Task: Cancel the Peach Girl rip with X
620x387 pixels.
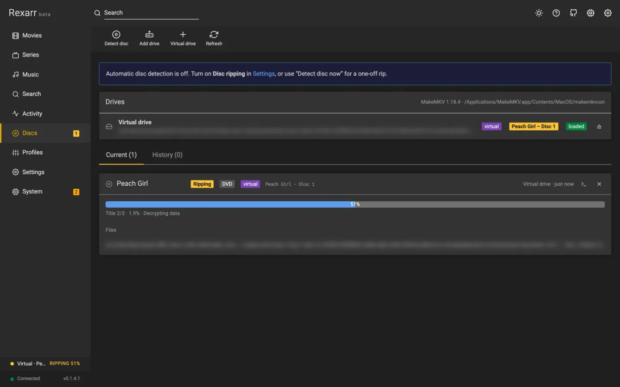Action: [x=599, y=184]
